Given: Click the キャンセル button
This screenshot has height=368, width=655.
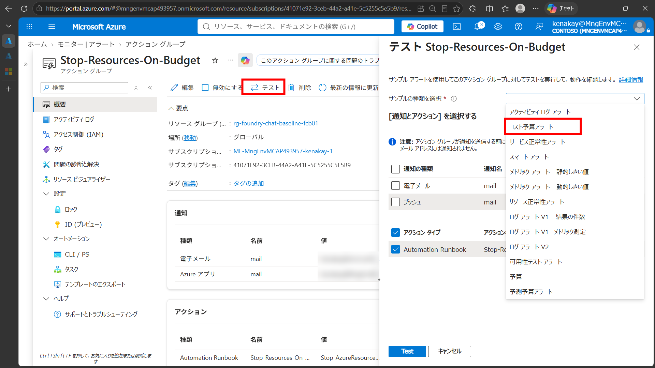Looking at the screenshot, I should 449,351.
